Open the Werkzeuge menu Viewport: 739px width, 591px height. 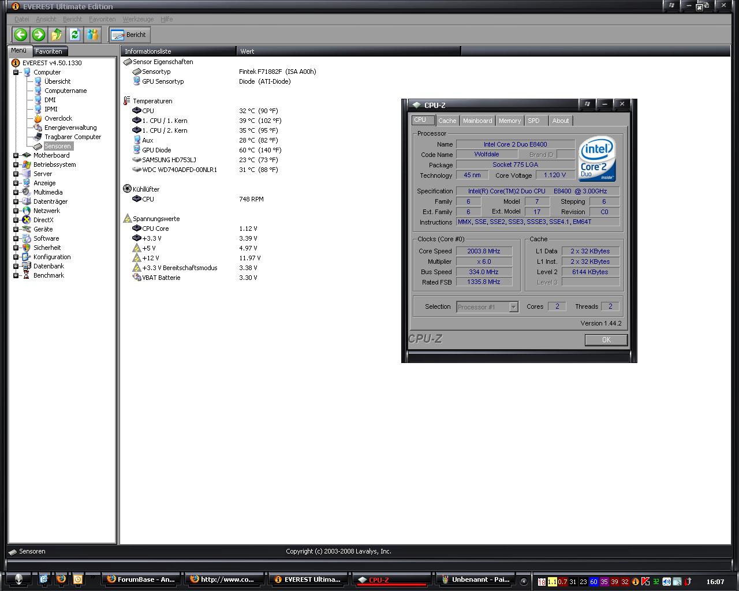(x=138, y=19)
